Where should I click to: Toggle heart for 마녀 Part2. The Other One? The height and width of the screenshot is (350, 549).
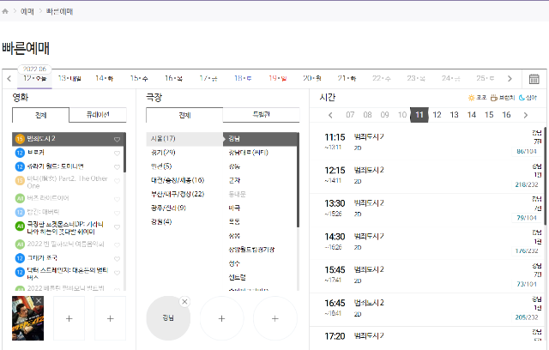click(x=117, y=181)
